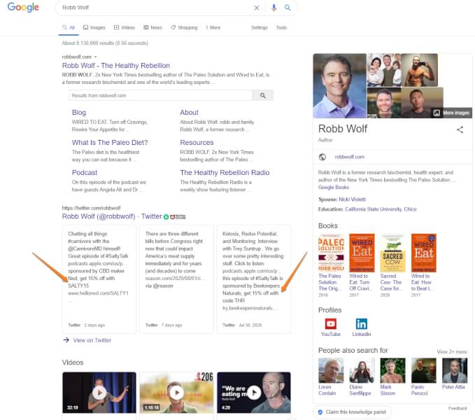Select Loren Cordain in related people

[331, 377]
